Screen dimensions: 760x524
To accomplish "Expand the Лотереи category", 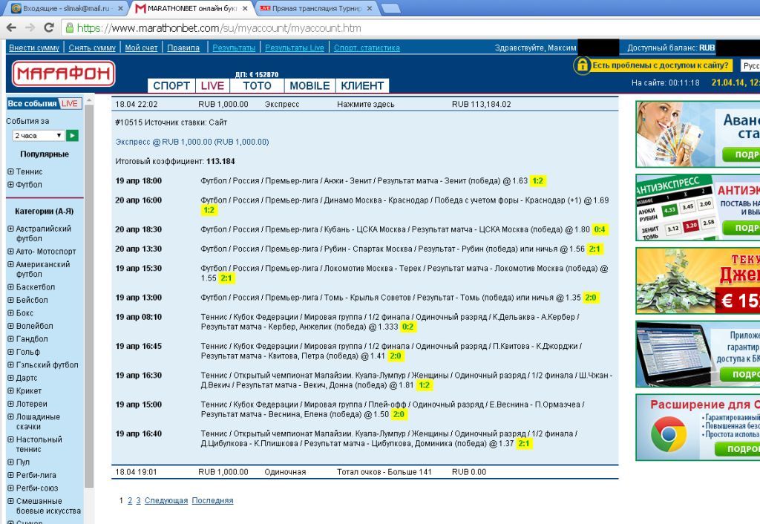I will point(10,404).
